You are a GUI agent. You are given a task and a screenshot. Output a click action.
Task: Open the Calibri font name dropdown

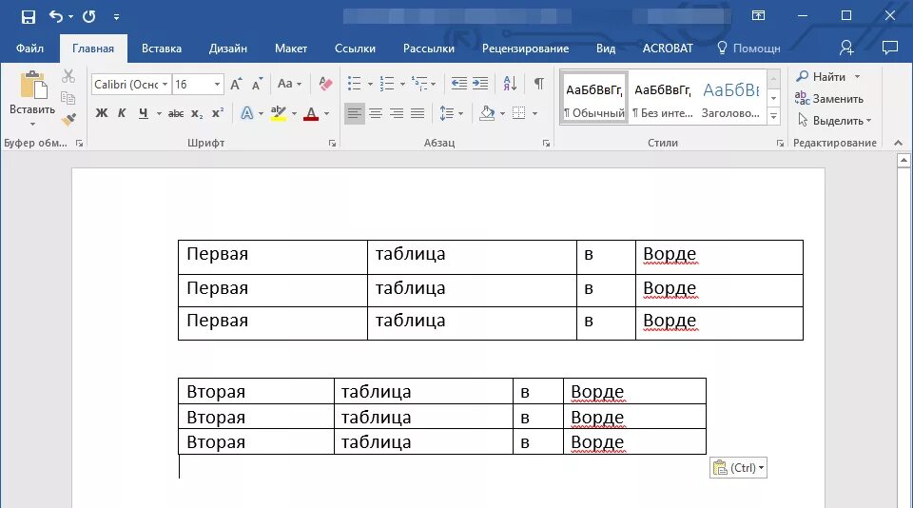[x=165, y=85]
